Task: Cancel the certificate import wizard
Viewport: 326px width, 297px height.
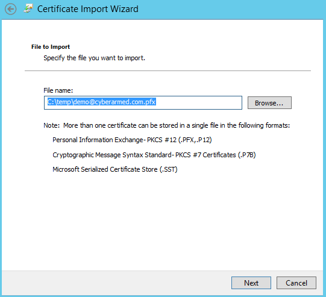Action: (x=296, y=283)
